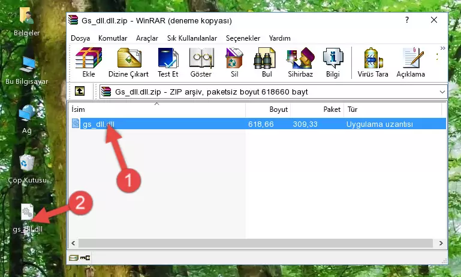Click the gs_dll.dll file icon in list
Image resolution: width=461 pixels, height=277 pixels.
pyautogui.click(x=76, y=123)
